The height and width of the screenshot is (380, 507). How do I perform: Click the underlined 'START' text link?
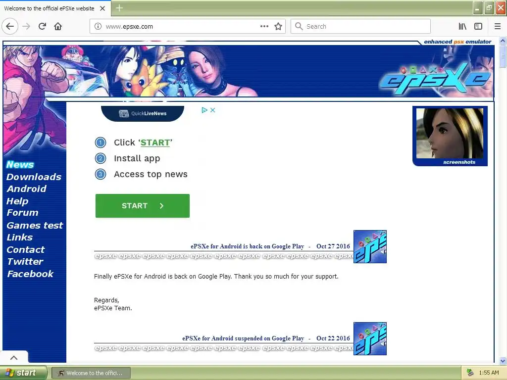coord(155,142)
